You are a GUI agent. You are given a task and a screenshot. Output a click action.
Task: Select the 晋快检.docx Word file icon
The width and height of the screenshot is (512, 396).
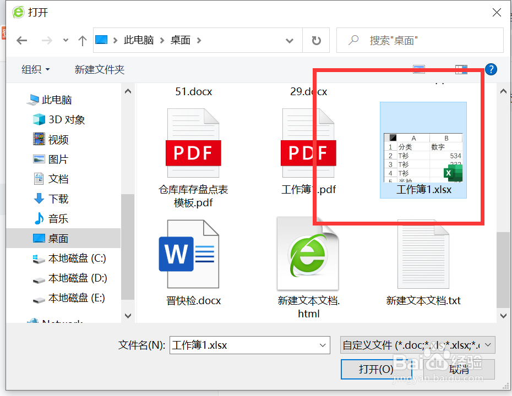click(x=189, y=254)
